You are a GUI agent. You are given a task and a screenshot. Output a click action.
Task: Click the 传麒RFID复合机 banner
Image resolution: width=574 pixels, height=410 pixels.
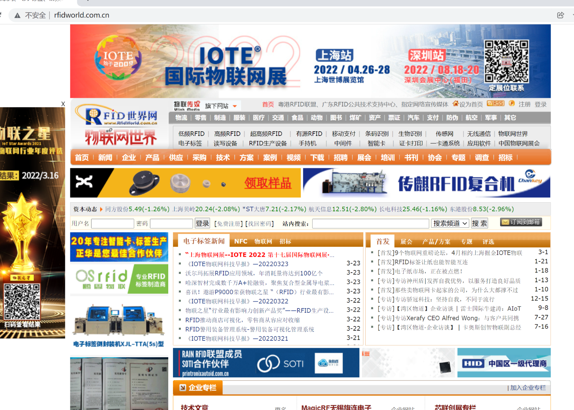427,183
